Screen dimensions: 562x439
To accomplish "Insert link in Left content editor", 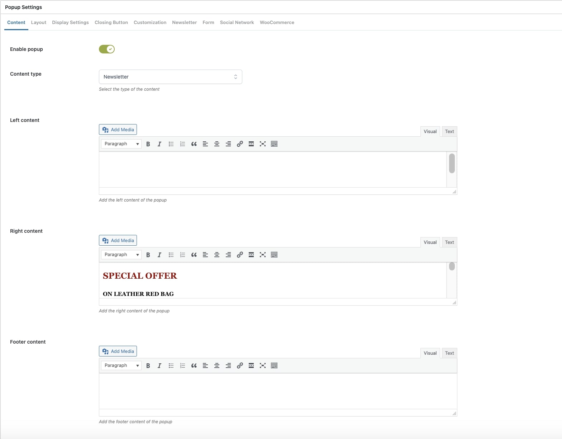I will pyautogui.click(x=240, y=144).
